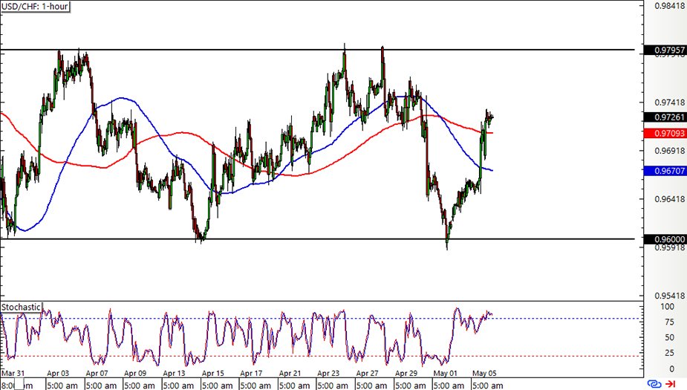Click the blue moving average value 0.96707
The width and height of the screenshot is (687, 390).
pyautogui.click(x=665, y=171)
